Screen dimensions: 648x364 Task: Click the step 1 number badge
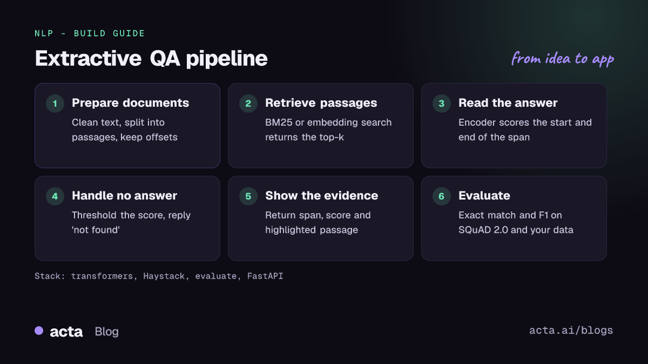pyautogui.click(x=55, y=104)
